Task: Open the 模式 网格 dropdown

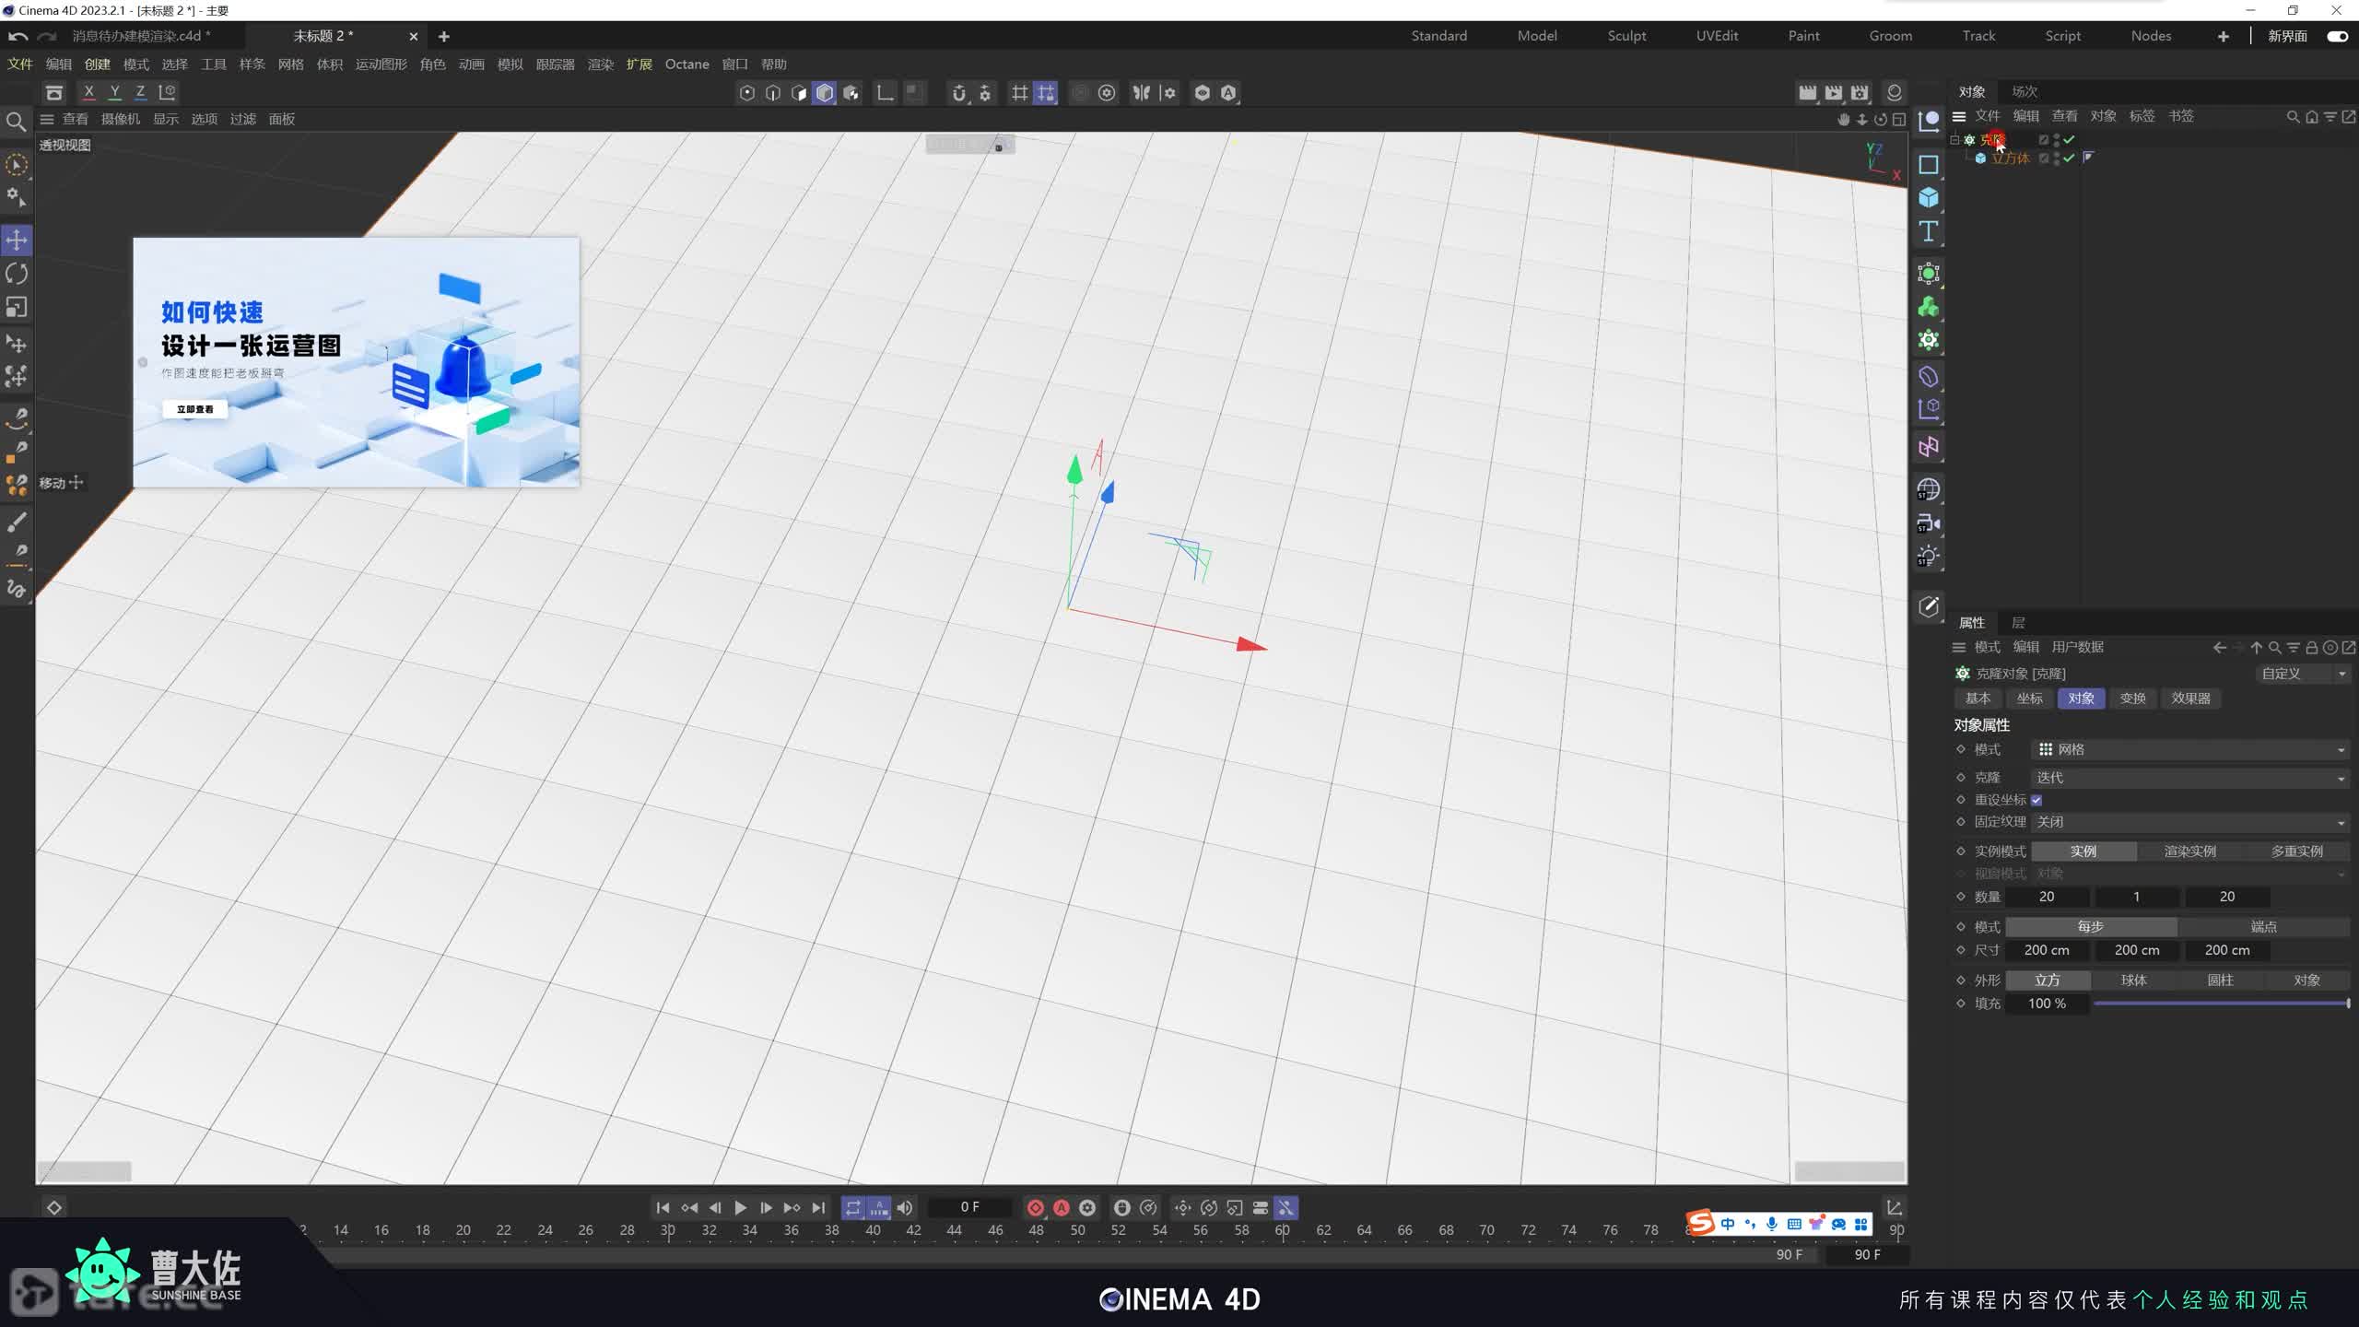Action: pos(2189,750)
